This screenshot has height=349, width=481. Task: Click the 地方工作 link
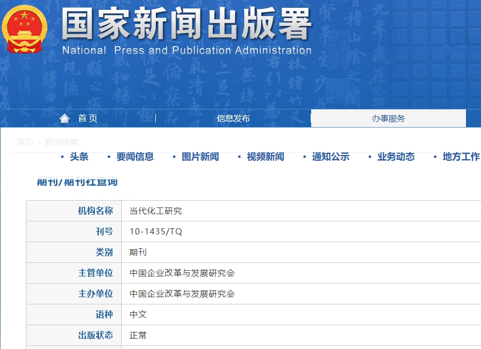(x=461, y=157)
